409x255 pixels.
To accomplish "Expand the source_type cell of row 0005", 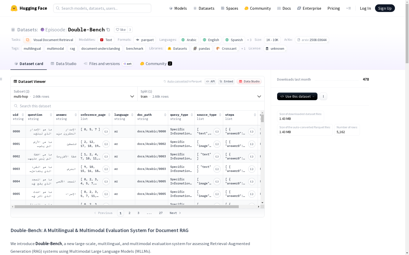I will [217, 194].
